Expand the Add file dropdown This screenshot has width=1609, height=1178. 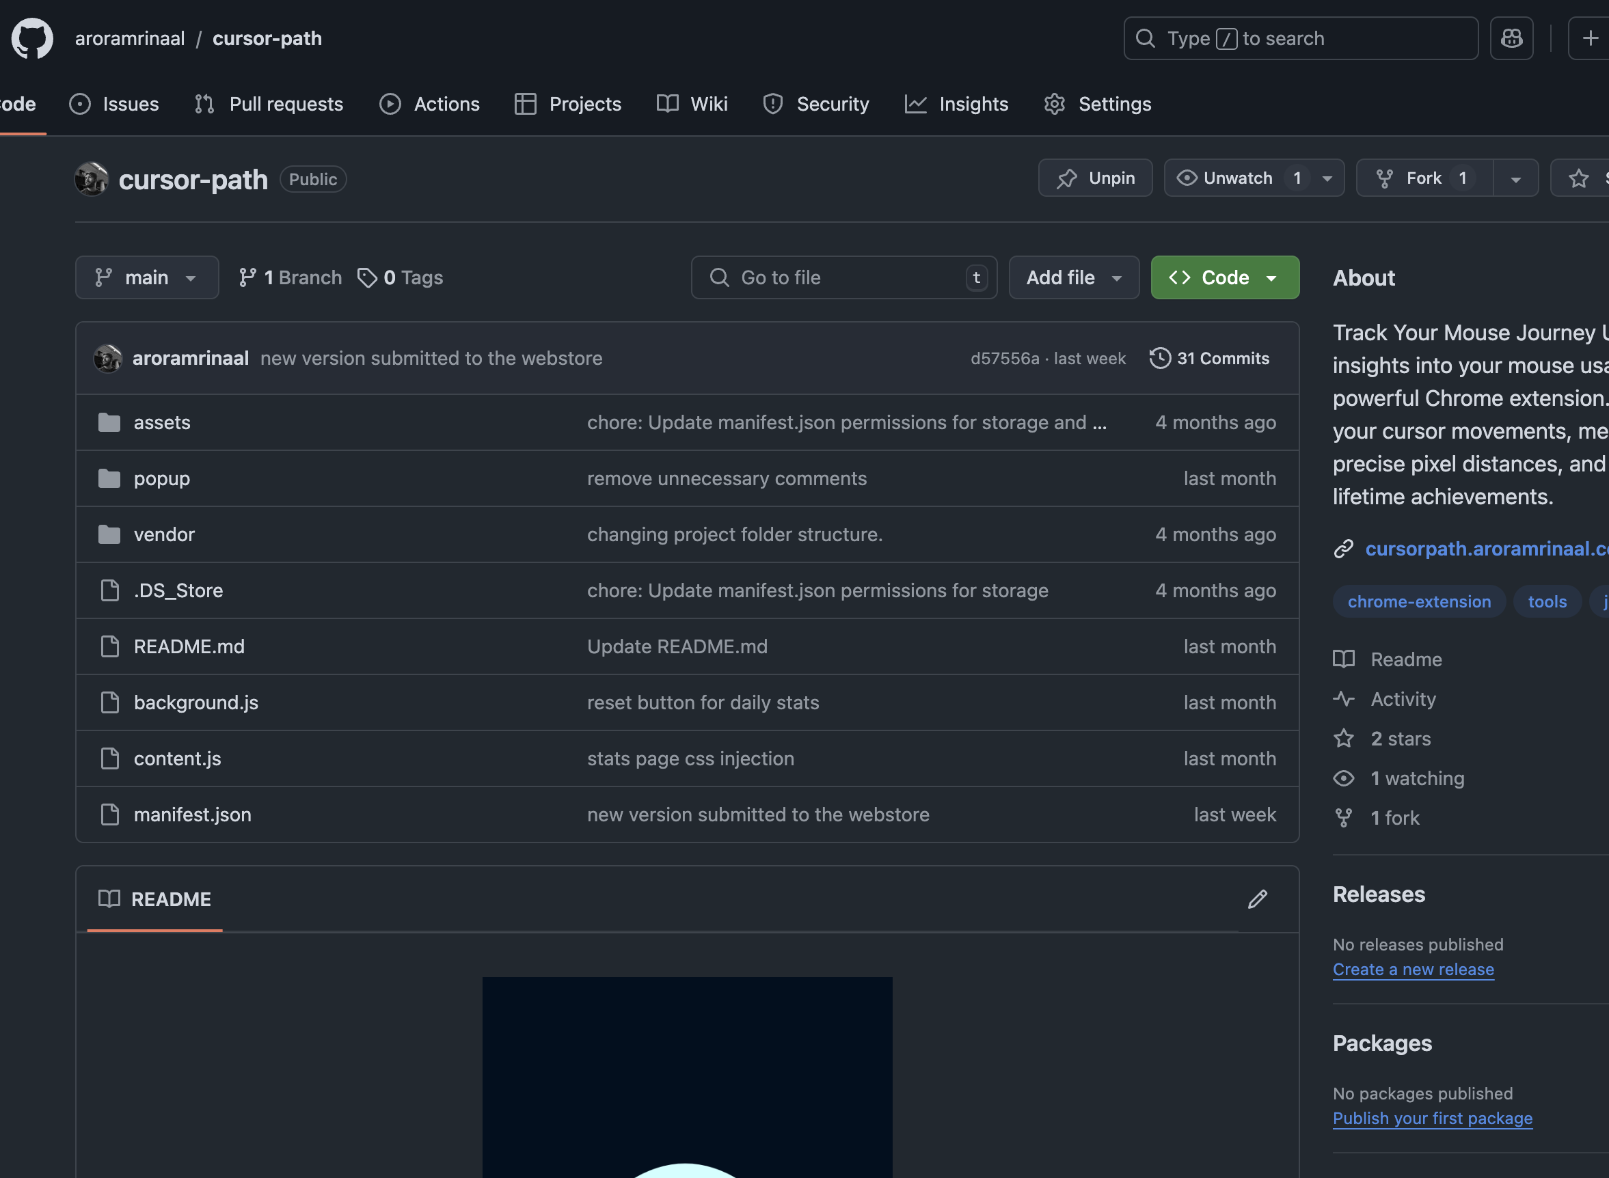tap(1074, 278)
